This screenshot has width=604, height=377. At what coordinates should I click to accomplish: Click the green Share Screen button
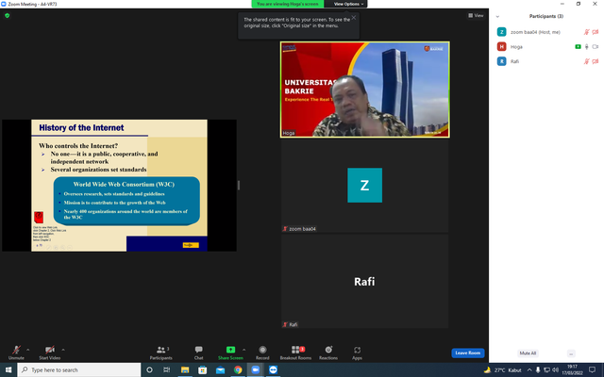tap(230, 352)
